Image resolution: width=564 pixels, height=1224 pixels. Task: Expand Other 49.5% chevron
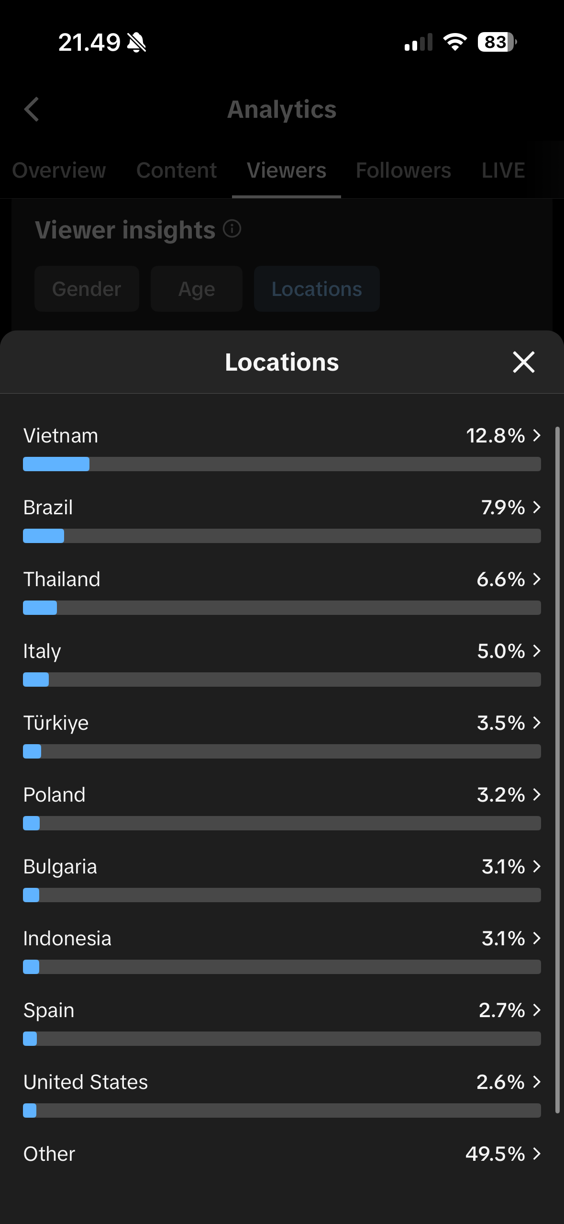click(x=537, y=1154)
